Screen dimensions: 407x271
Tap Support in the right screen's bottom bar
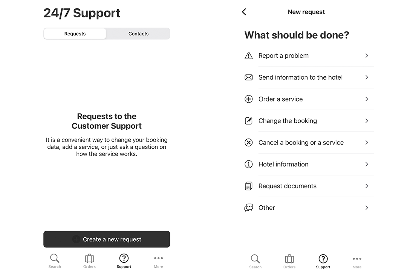pos(323,262)
